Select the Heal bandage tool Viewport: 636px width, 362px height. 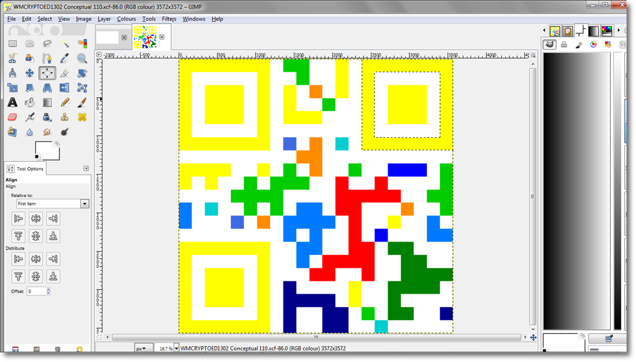[82, 117]
